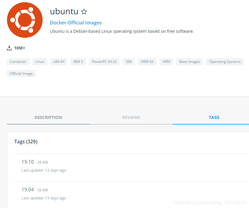Click the Ubuntu logo image
This screenshot has height=208, width=249.
(25, 20)
